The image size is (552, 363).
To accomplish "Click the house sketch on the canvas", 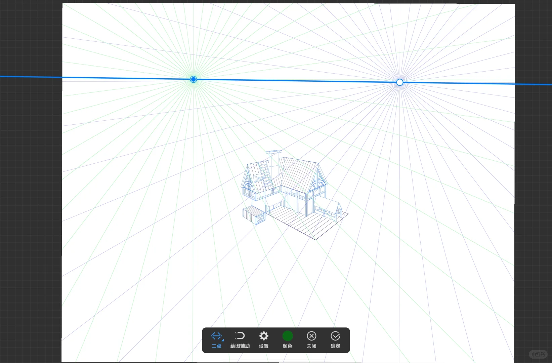I will pos(294,195).
